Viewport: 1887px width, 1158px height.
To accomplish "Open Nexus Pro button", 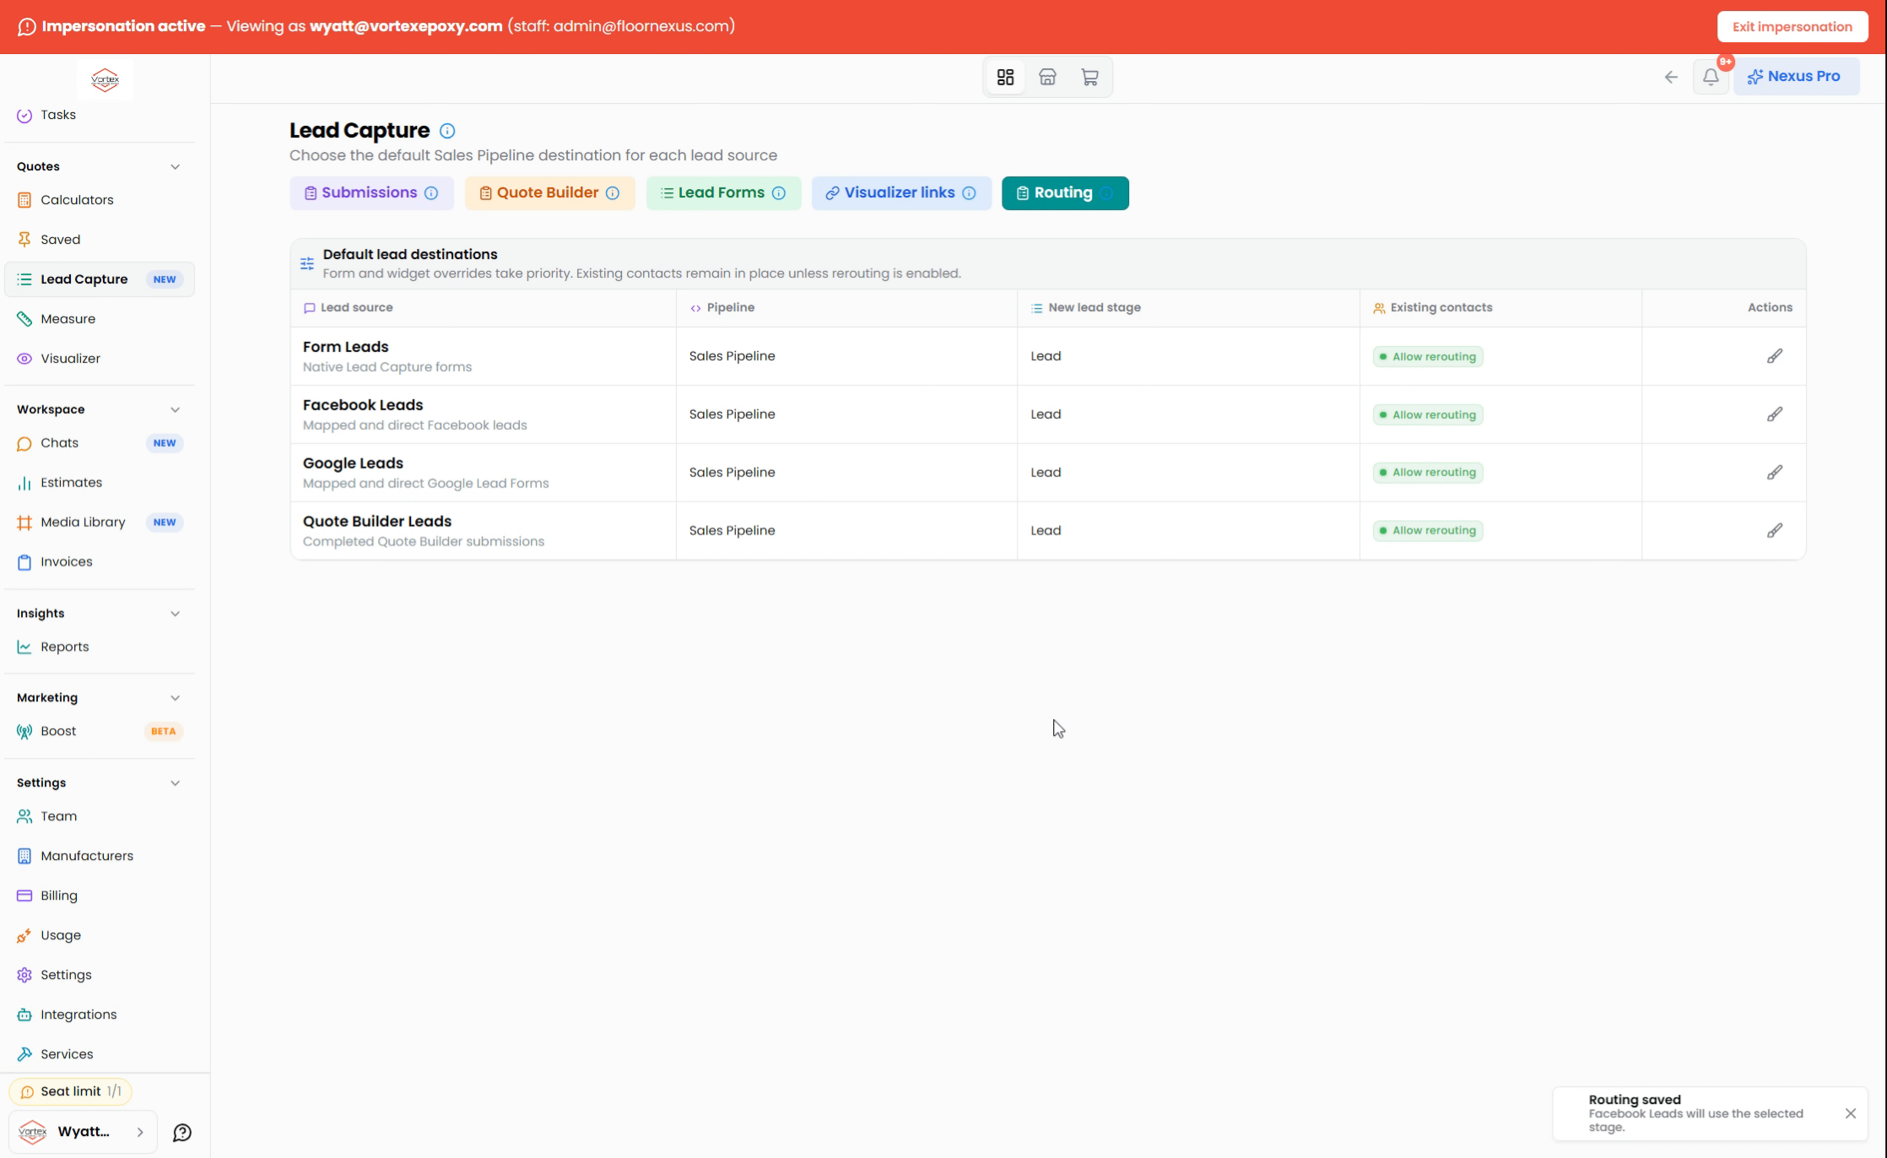I will click(x=1796, y=77).
